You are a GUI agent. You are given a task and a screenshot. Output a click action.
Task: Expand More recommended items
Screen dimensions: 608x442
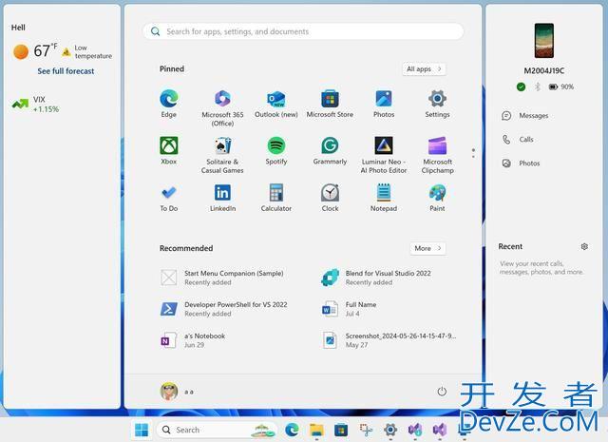(x=427, y=248)
